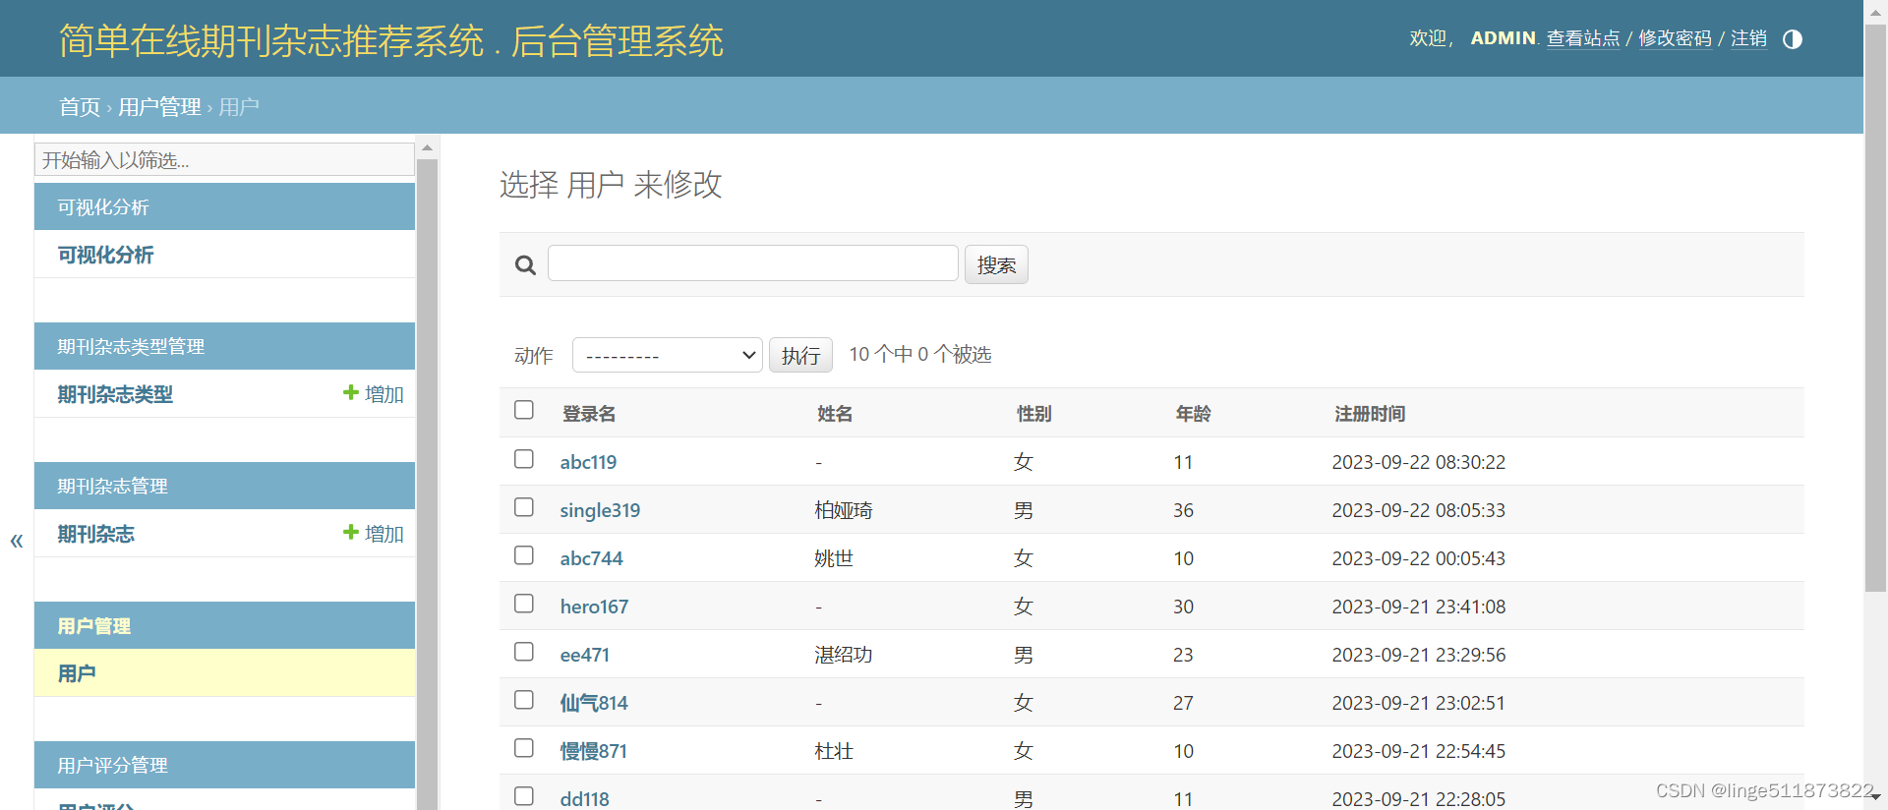Select 用户 item in sidebar
This screenshot has width=1888, height=810.
(x=77, y=673)
